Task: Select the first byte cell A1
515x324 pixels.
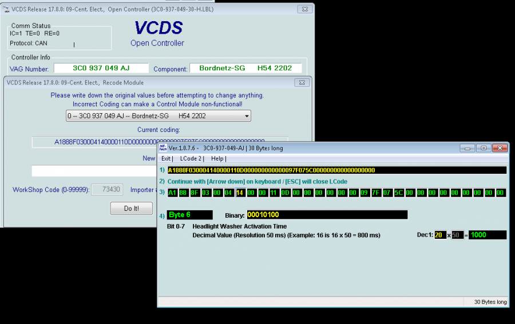Action: [x=173, y=193]
